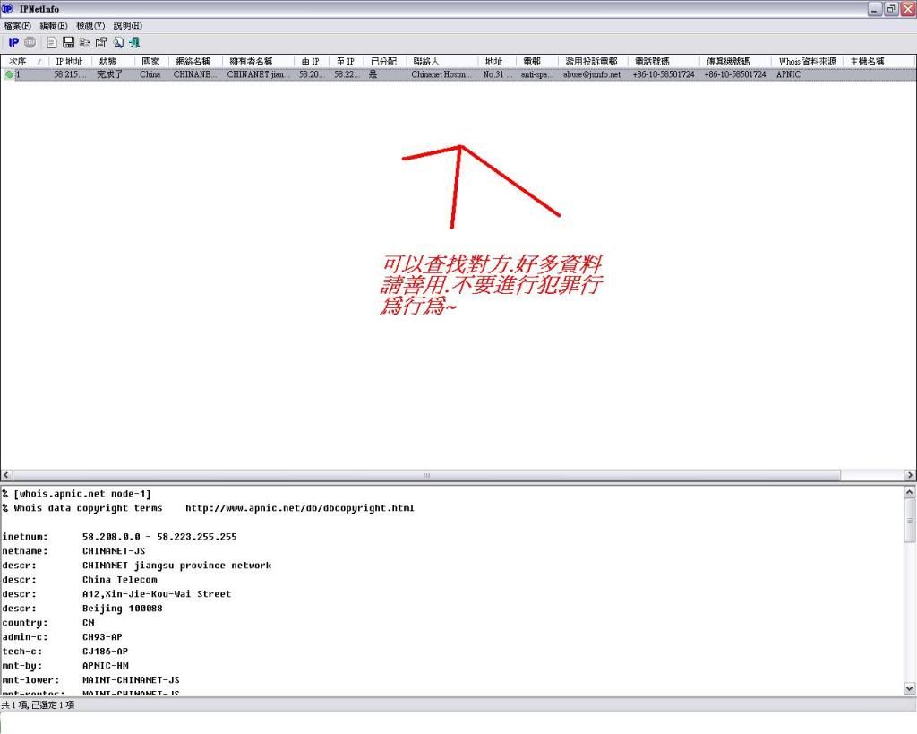Click down arrow of whois text scrollbar

(x=910, y=688)
